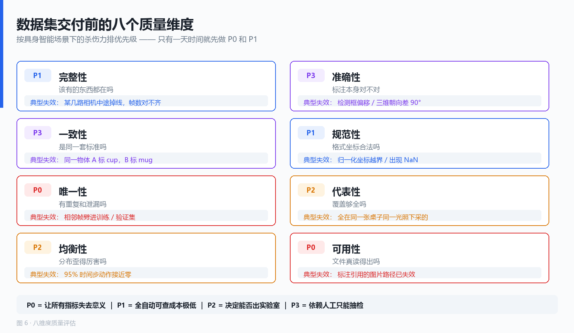Select the 规范性 card heading
574x333 pixels.
coord(346,134)
